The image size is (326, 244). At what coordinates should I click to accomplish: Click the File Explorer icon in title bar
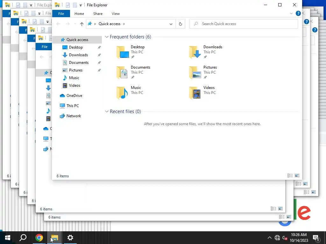point(57,5)
